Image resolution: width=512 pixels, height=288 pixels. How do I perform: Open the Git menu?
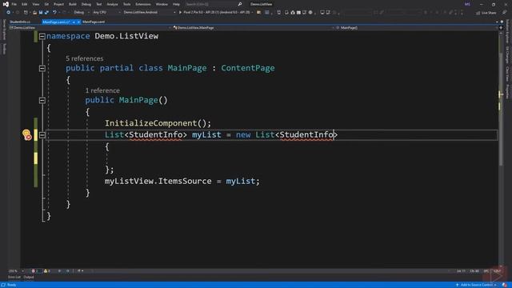(x=46, y=4)
